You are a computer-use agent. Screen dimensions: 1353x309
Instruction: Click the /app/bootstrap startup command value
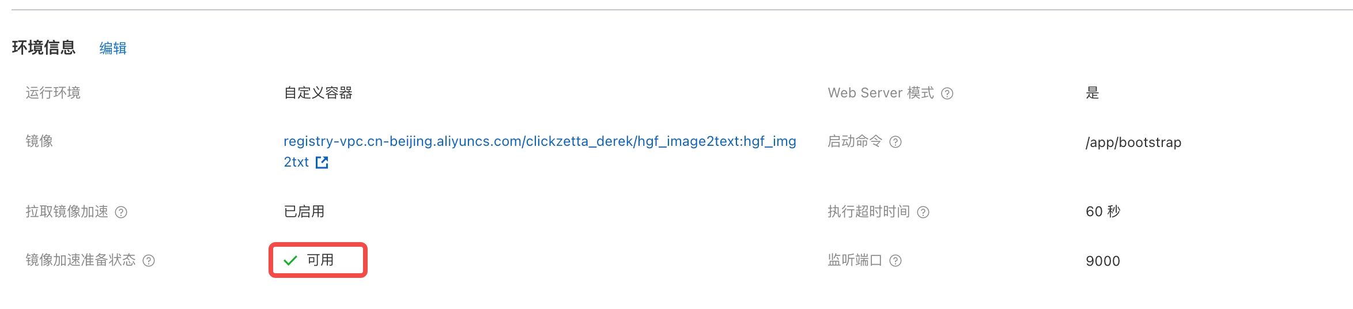coord(1133,142)
